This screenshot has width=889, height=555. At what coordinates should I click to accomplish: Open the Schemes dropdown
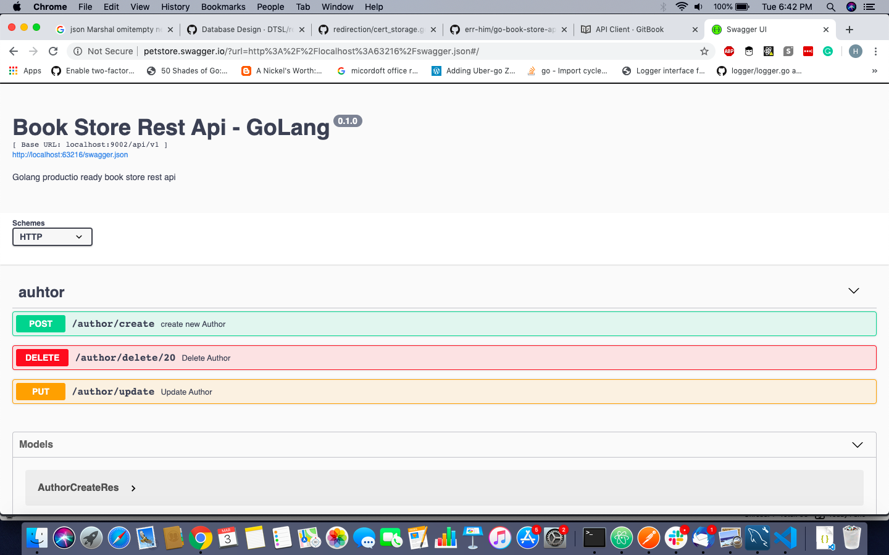point(52,237)
